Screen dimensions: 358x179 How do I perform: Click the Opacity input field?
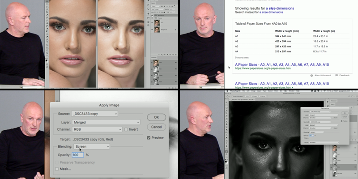77,154
